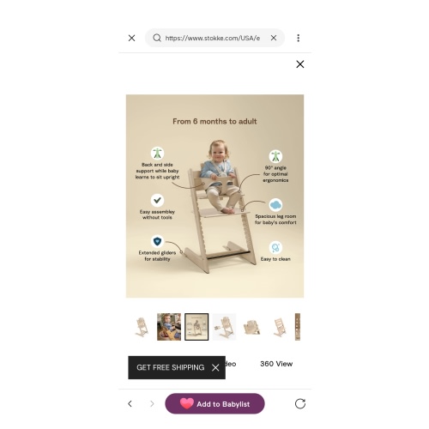This screenshot has width=429, height=429.
Task: Select the baby set accessory thumbnail
Action: pyautogui.click(x=251, y=327)
